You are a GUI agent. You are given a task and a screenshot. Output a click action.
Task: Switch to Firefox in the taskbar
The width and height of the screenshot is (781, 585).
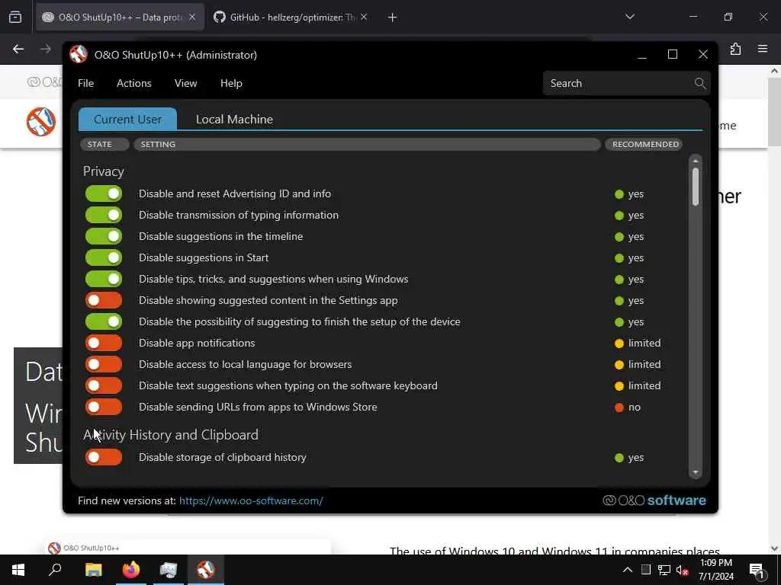point(131,570)
